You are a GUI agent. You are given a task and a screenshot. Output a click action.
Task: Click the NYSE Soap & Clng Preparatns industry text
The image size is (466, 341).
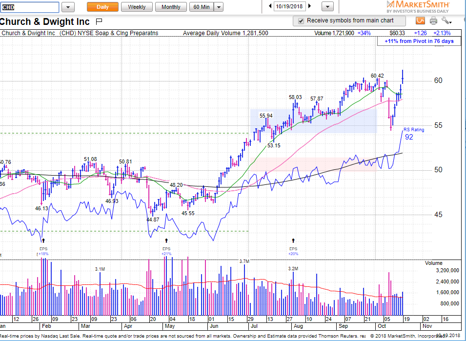point(118,33)
